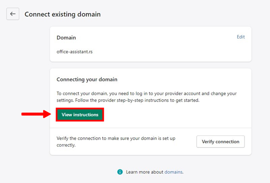Click the divider line above Verify connection

[x=151, y=128]
